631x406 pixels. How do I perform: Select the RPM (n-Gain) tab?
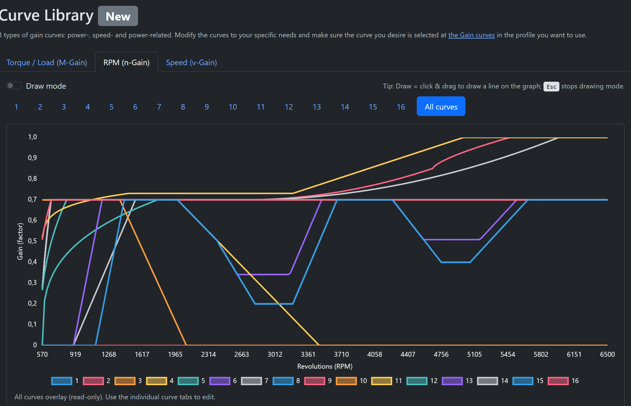pos(126,62)
